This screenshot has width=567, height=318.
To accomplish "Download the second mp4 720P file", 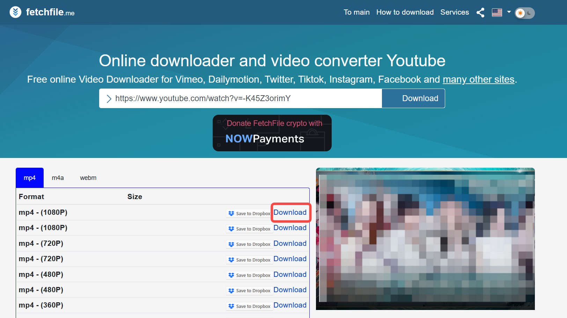I will coord(290,259).
